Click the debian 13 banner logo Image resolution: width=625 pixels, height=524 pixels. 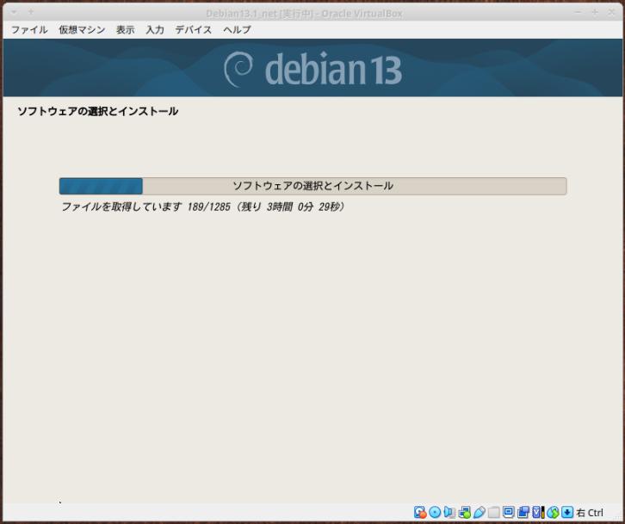pyautogui.click(x=312, y=69)
